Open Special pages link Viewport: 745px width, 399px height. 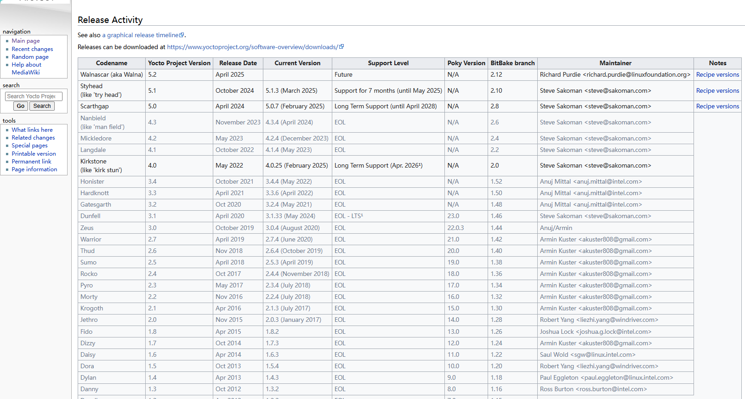tap(30, 146)
